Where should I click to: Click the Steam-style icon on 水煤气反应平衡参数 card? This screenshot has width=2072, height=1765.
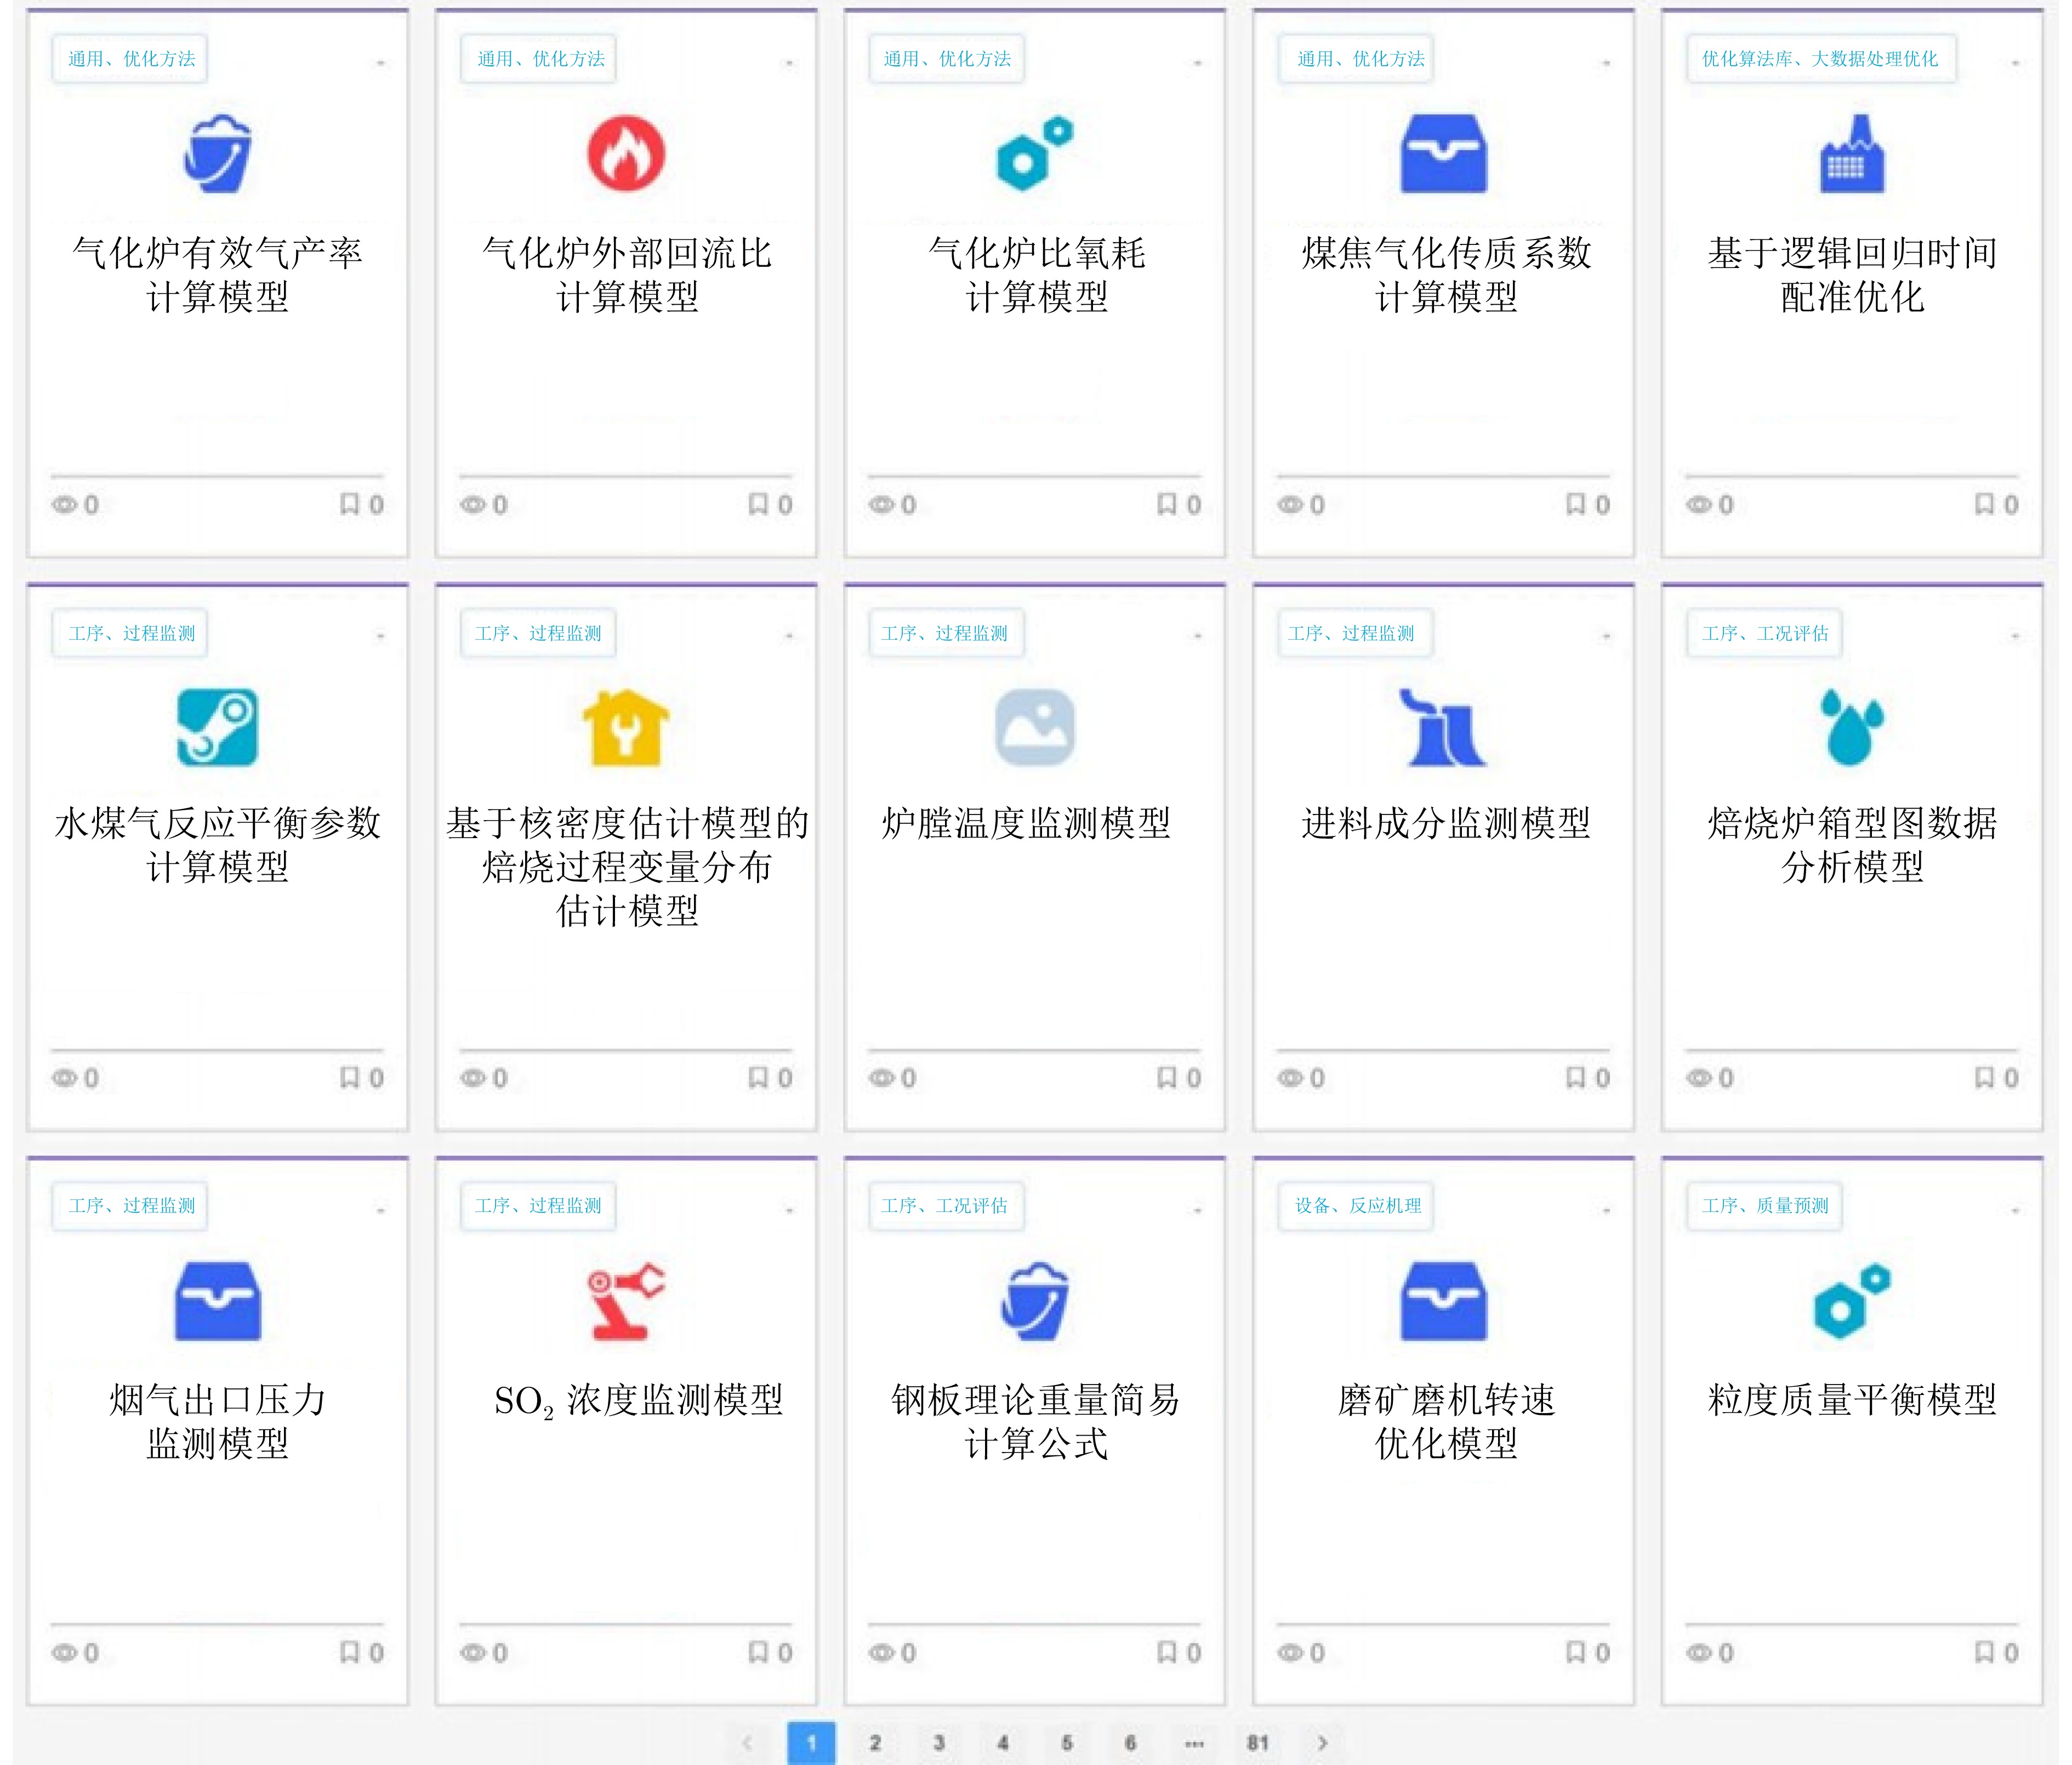(217, 727)
